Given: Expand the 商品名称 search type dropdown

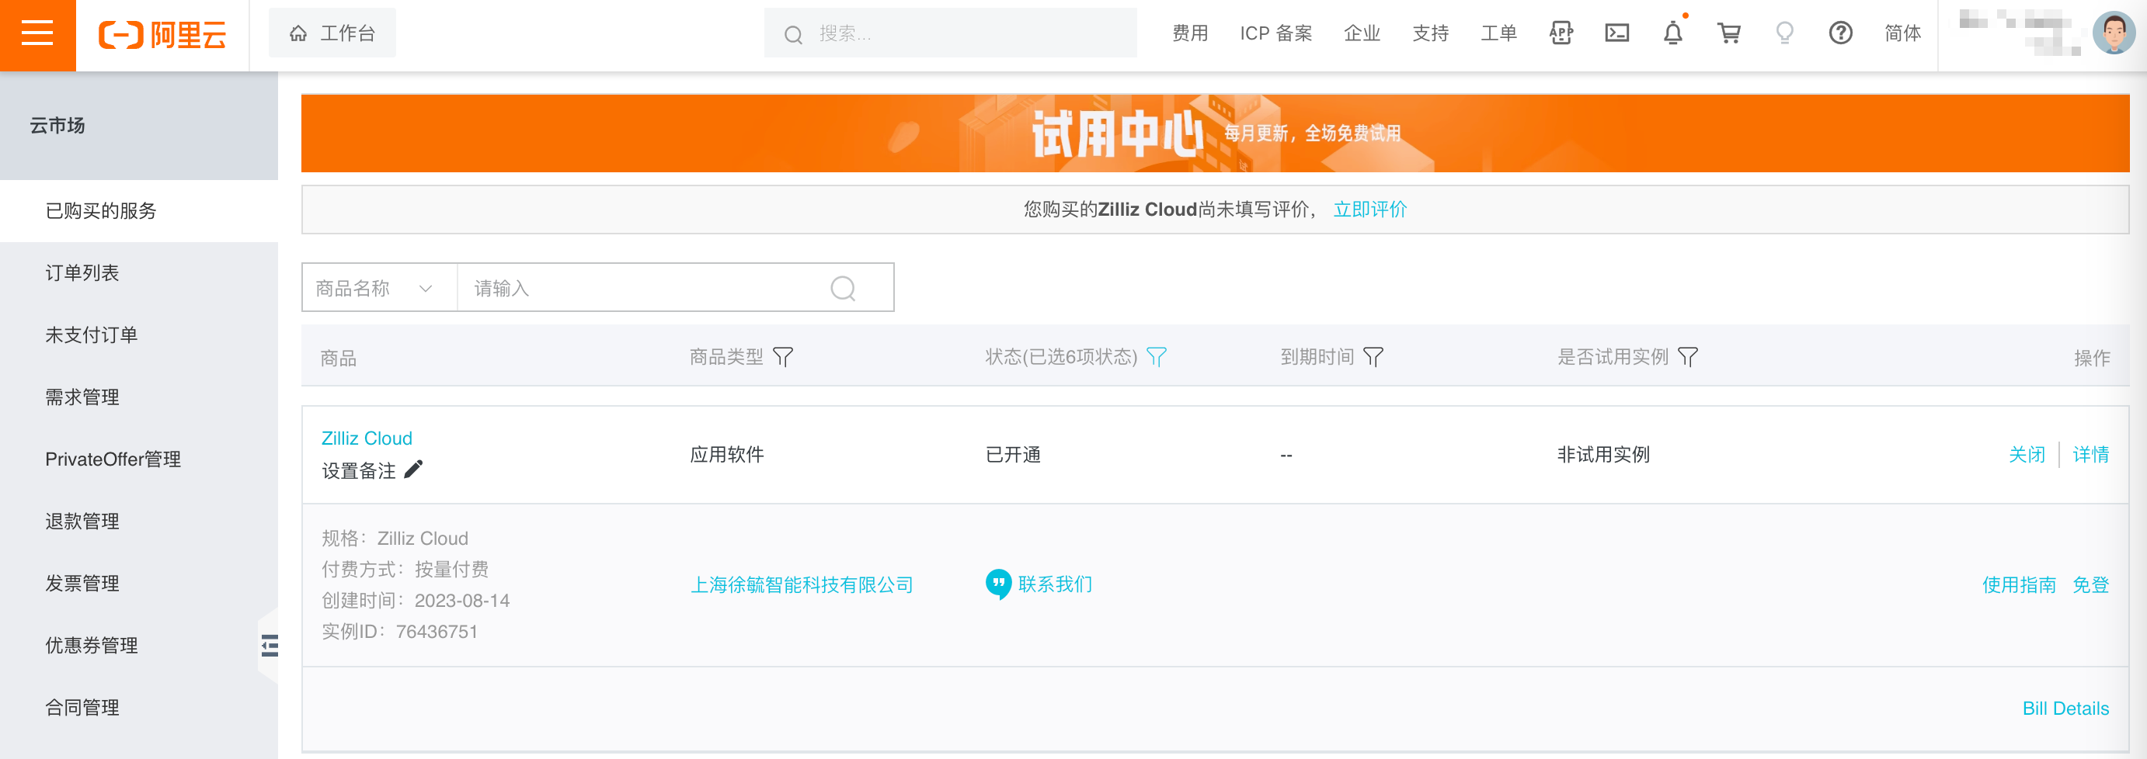Looking at the screenshot, I should 379,288.
